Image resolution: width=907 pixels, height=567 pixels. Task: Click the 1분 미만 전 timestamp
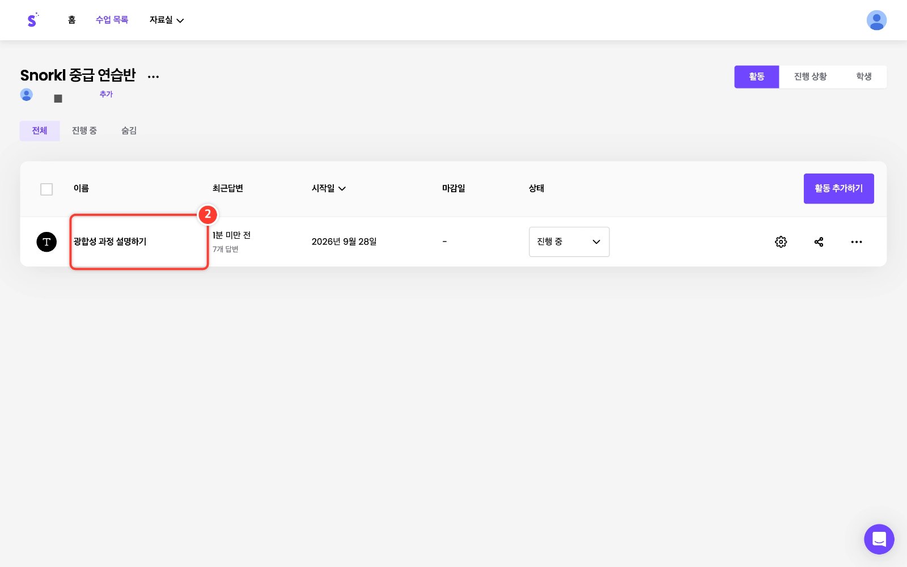click(x=231, y=235)
